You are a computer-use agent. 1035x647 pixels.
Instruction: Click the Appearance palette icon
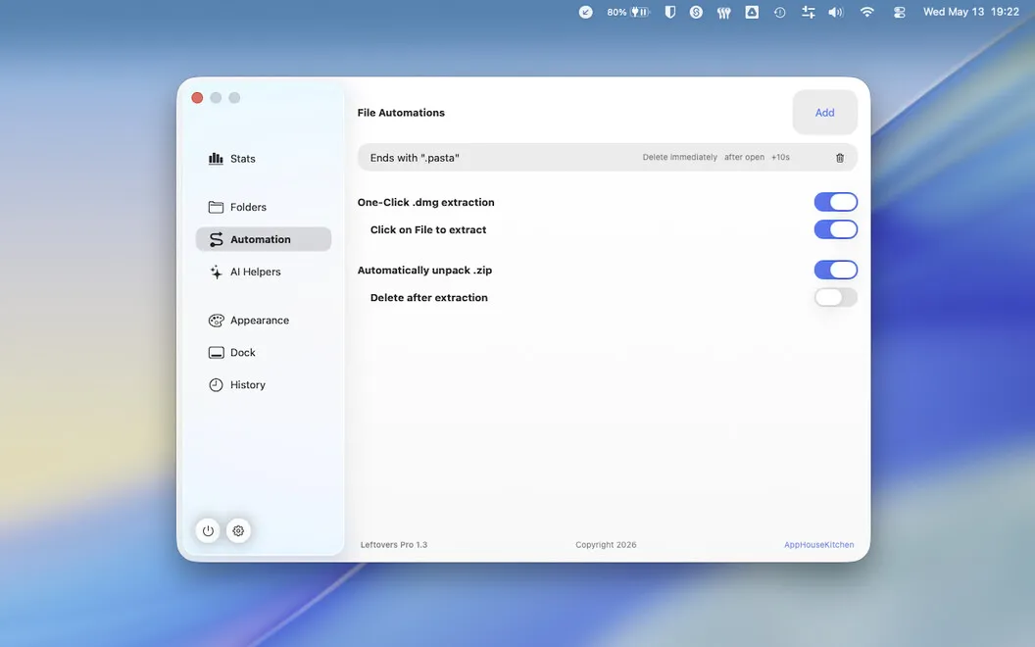216,321
